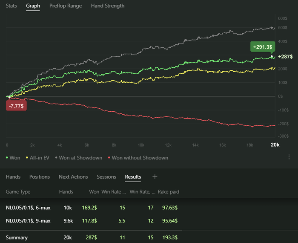Click the 95.64$ rake value
Screen dimensions: 298x243
click(170, 221)
